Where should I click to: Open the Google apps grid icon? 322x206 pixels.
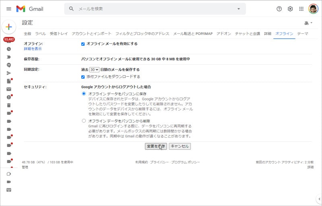pyautogui.click(x=301, y=9)
